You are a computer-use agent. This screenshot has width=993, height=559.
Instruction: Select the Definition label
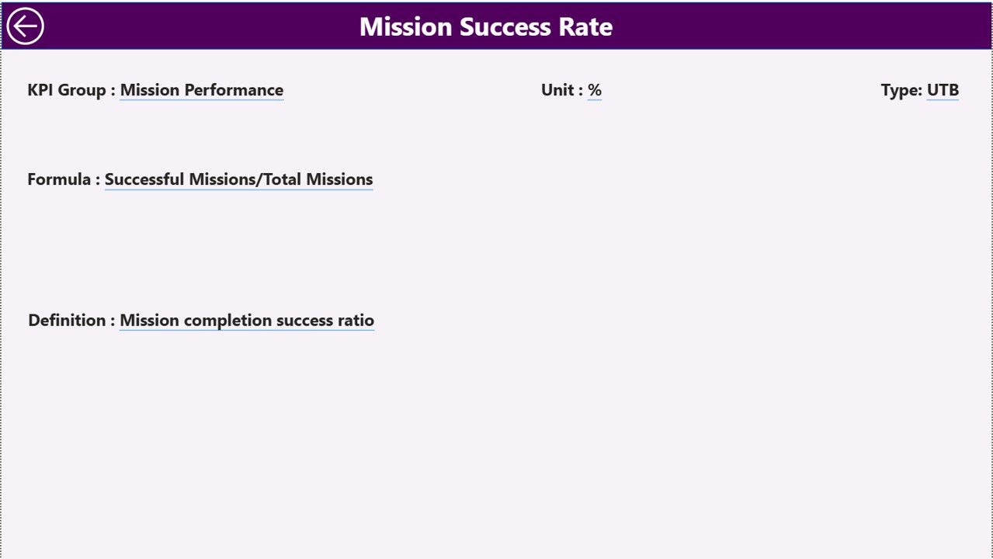[x=70, y=320]
